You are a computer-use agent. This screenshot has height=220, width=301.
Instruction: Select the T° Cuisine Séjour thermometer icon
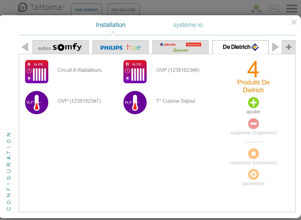tap(135, 102)
